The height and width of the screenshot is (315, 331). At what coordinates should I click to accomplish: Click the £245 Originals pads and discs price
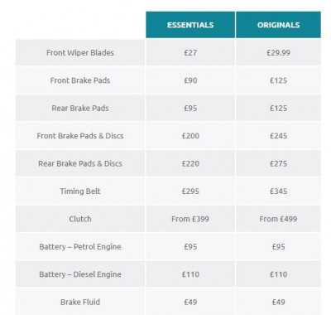(x=278, y=136)
